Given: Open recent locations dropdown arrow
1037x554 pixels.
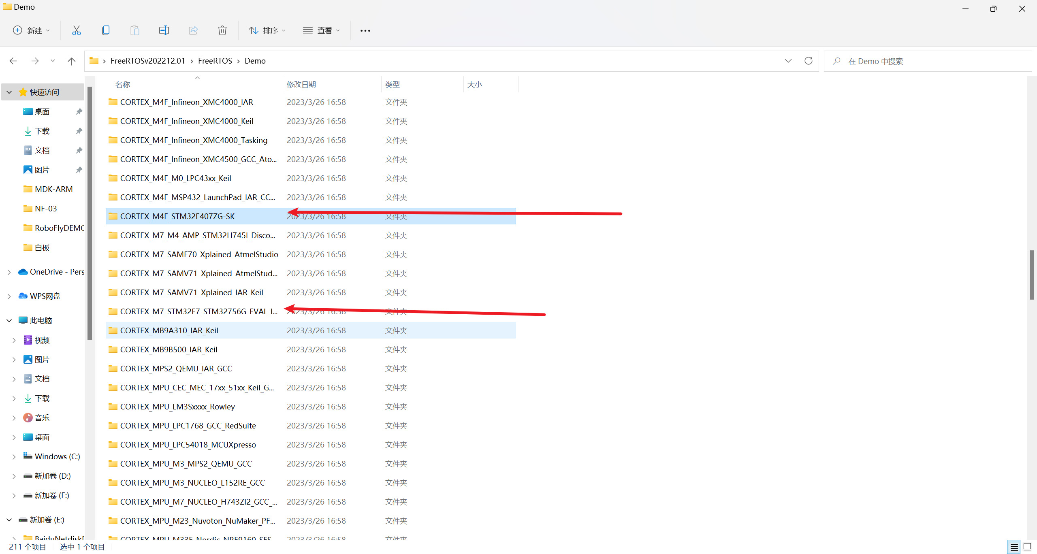Looking at the screenshot, I should click(x=53, y=61).
